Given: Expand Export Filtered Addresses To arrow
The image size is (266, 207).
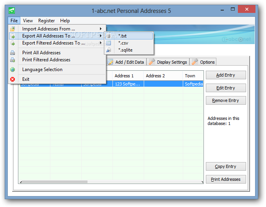Looking at the screenshot, I should (x=101, y=43).
